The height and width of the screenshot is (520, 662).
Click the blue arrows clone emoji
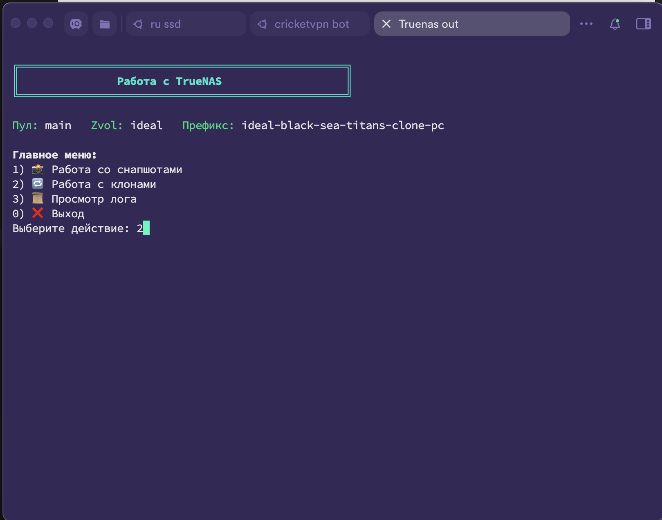pyautogui.click(x=38, y=184)
